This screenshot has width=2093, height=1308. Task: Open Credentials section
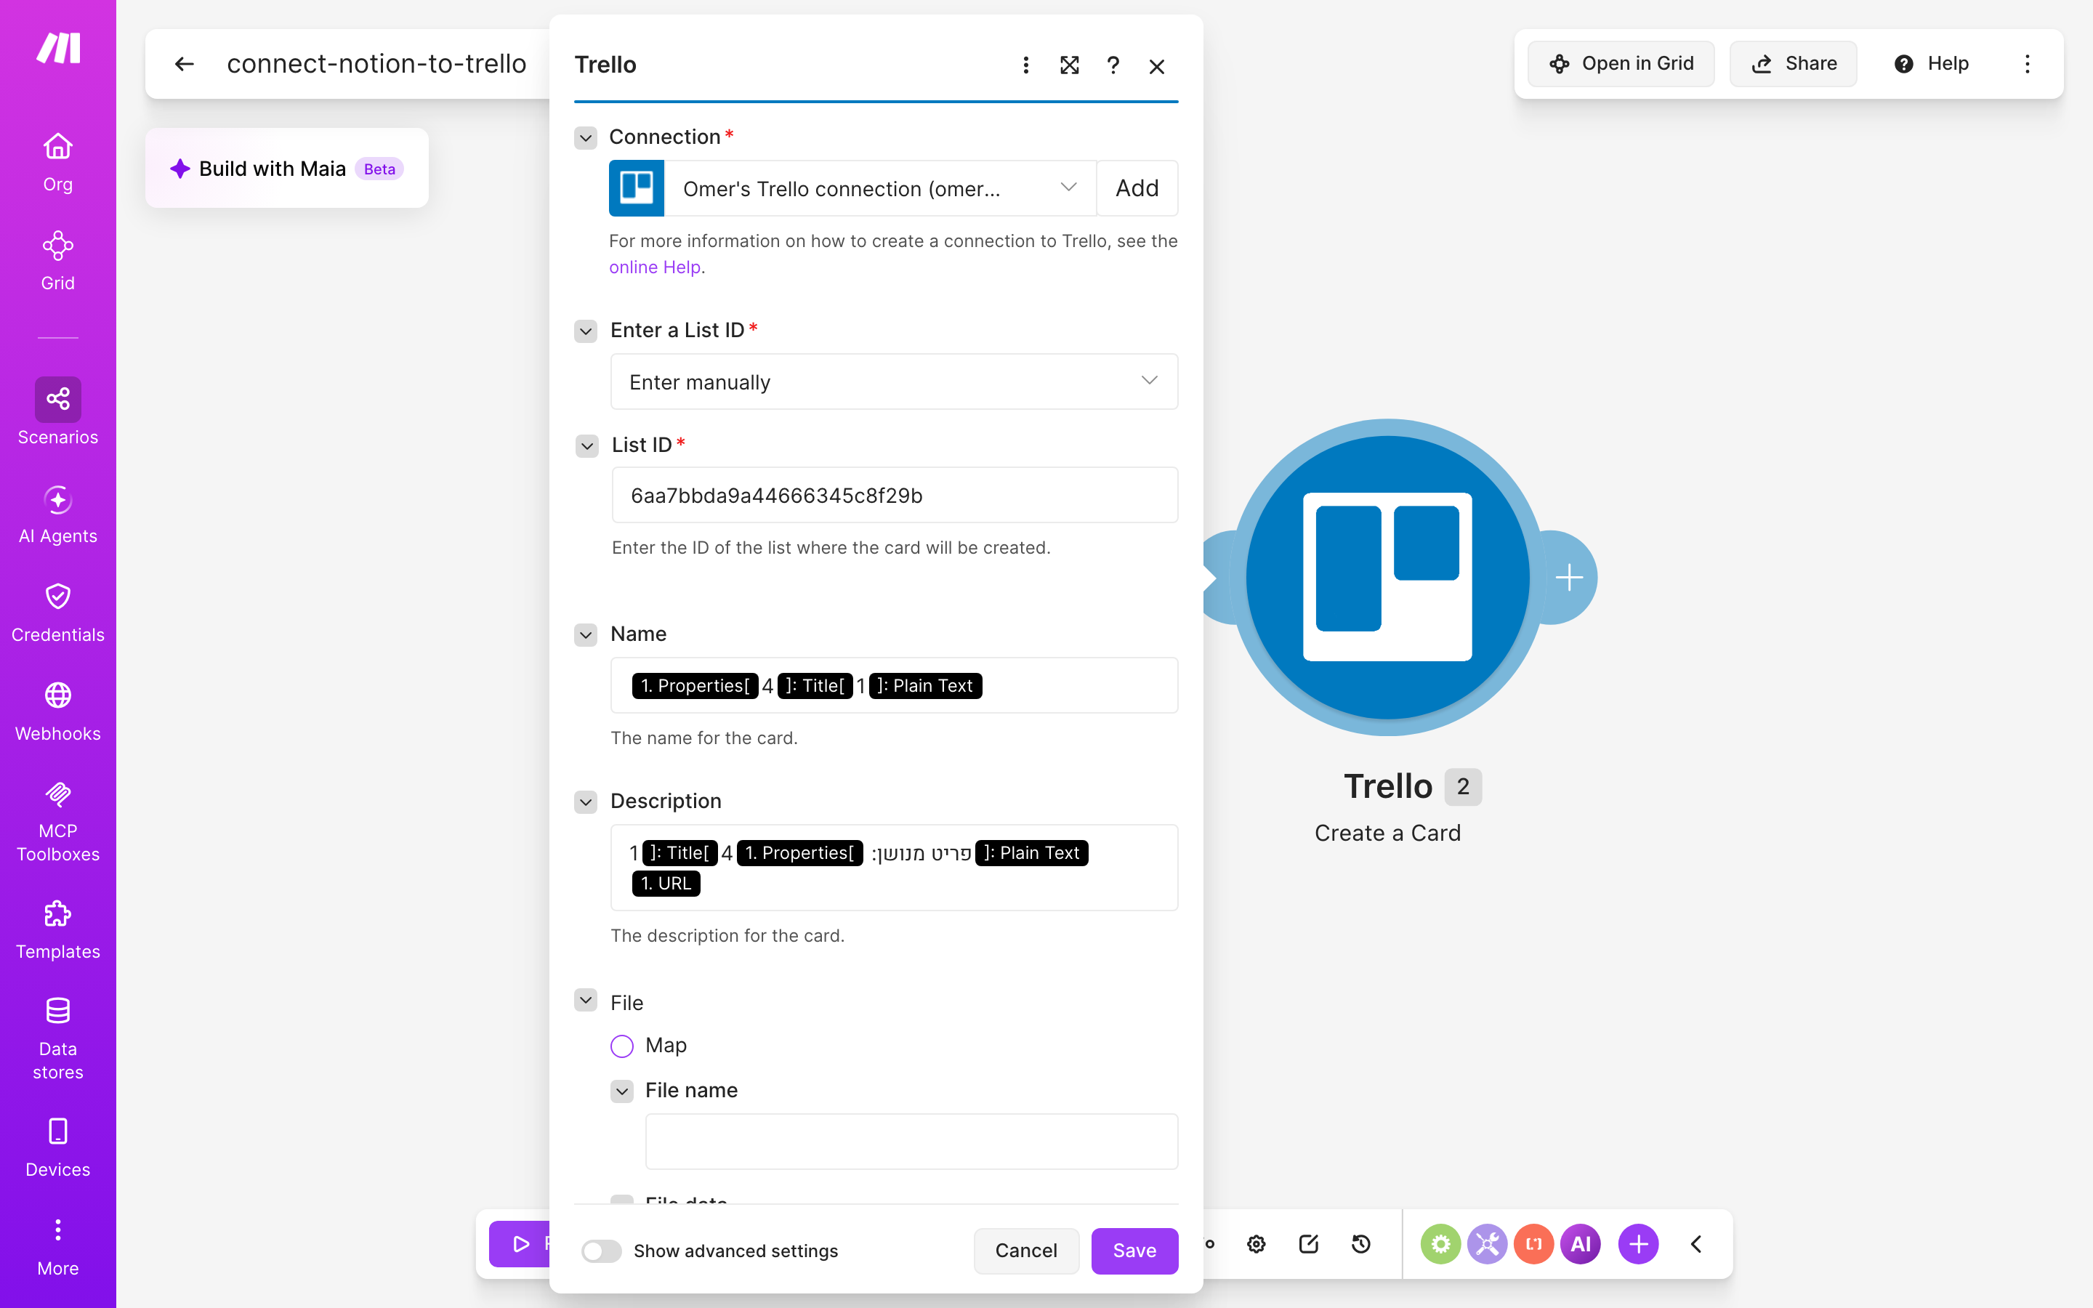(x=58, y=613)
